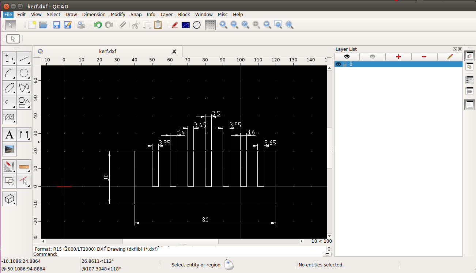Expand the command line history button
The image size is (476, 273).
pyautogui.click(x=327, y=254)
